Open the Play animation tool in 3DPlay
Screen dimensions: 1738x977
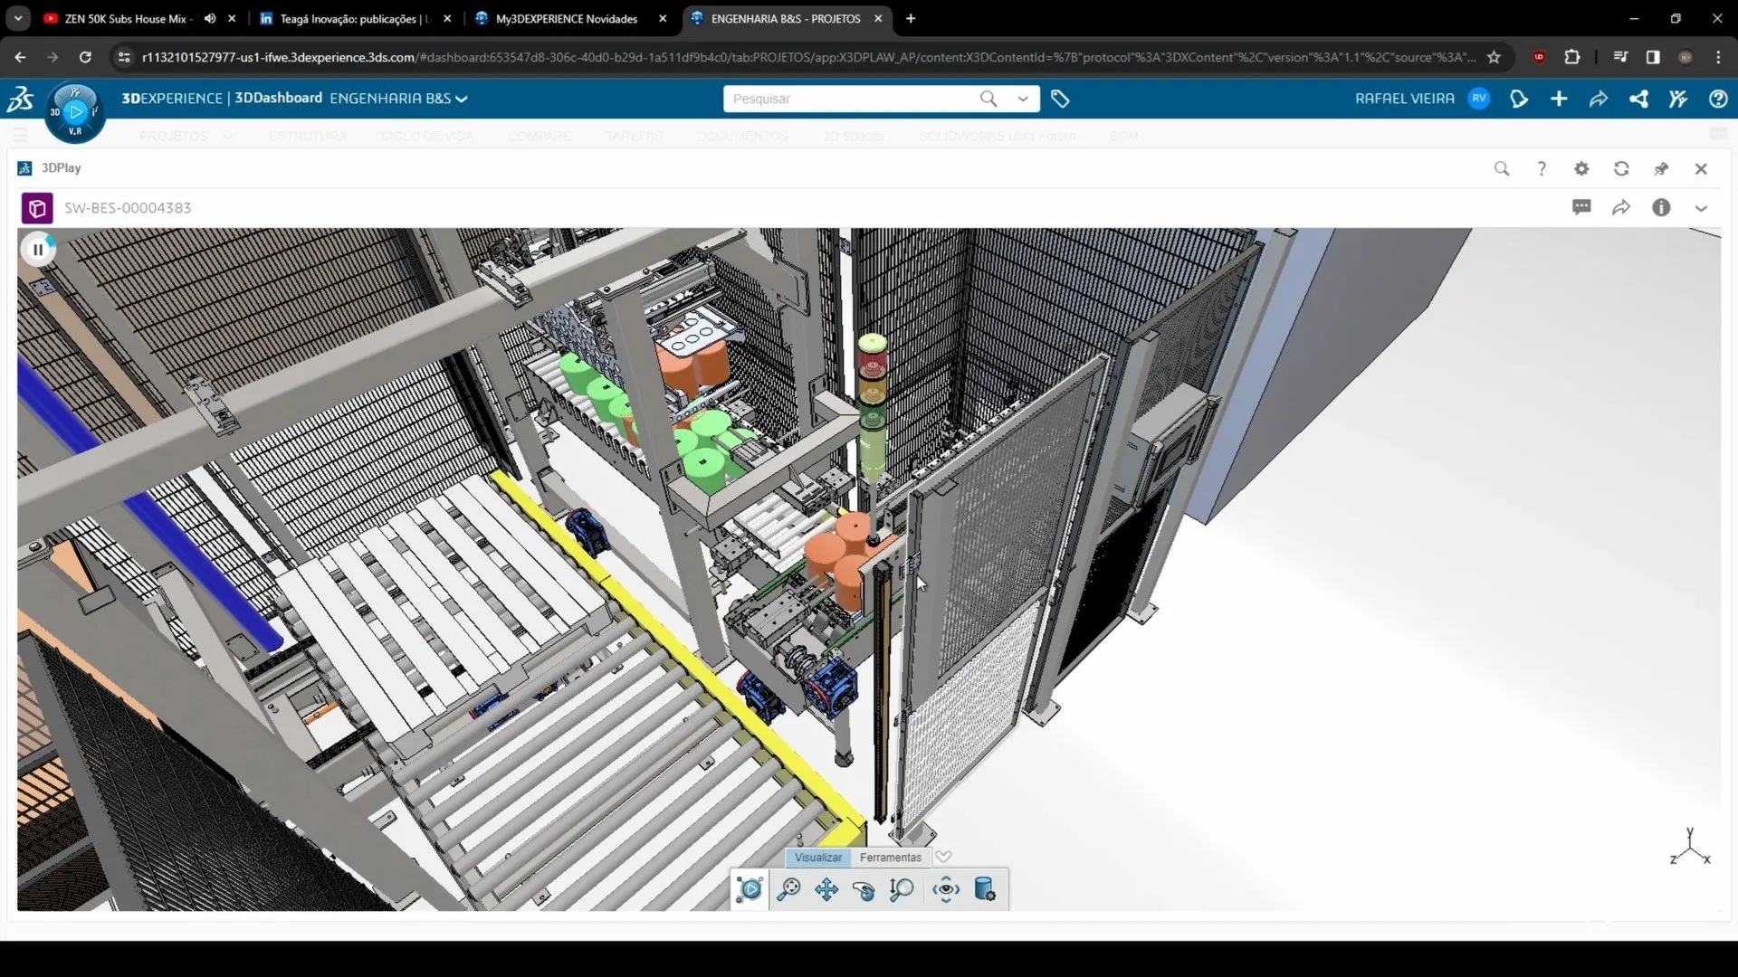click(x=750, y=889)
